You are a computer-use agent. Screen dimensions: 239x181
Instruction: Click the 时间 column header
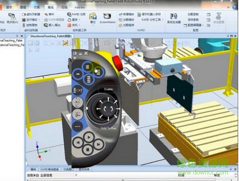[181, 175]
